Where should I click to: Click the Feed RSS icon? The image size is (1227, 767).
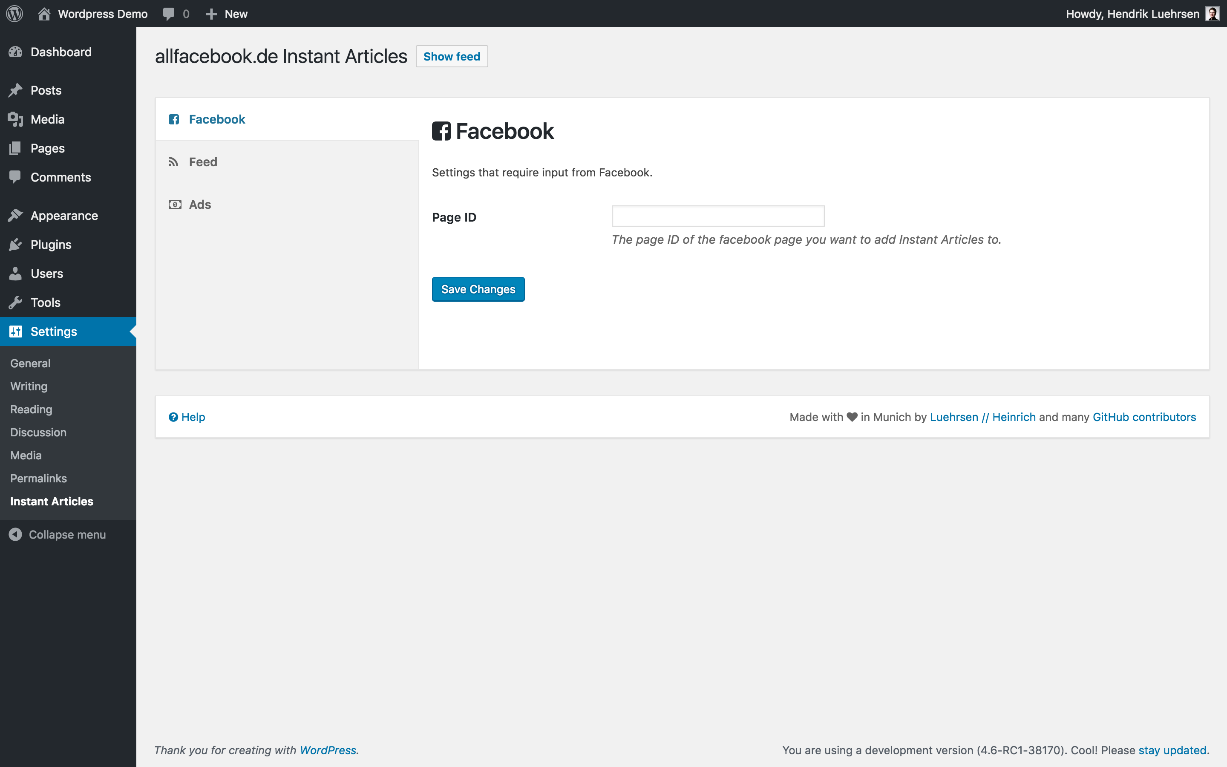[173, 162]
